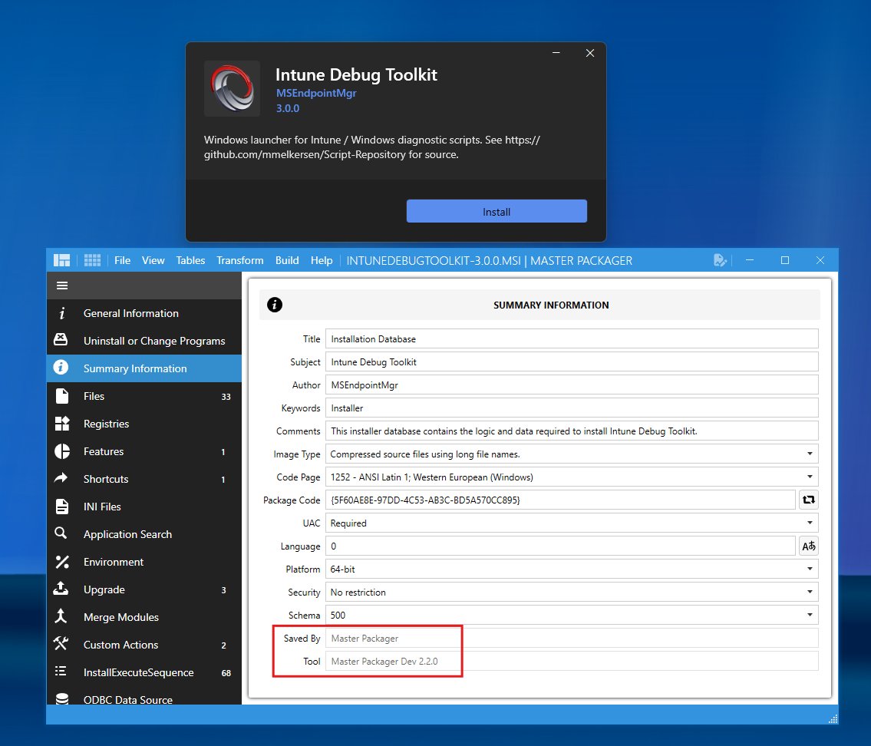Expand the UAC dropdown
The image size is (871, 746).
[x=572, y=523]
